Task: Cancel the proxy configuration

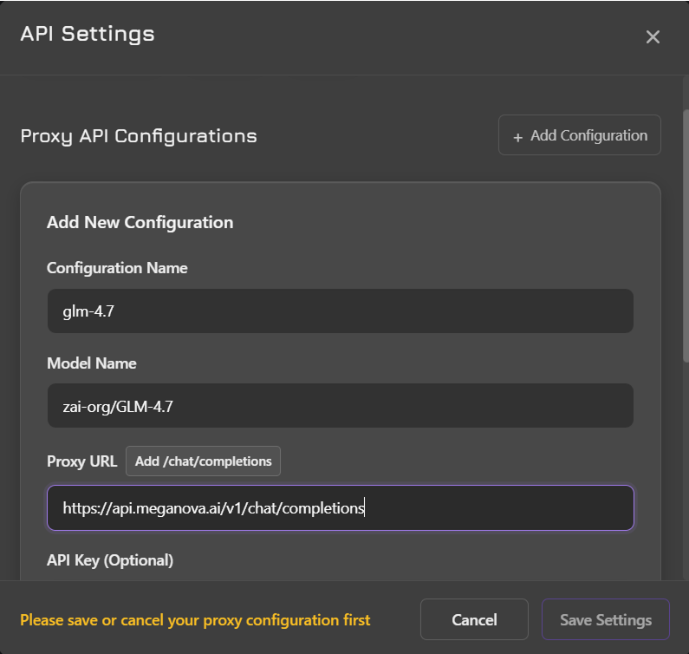Action: [474, 619]
